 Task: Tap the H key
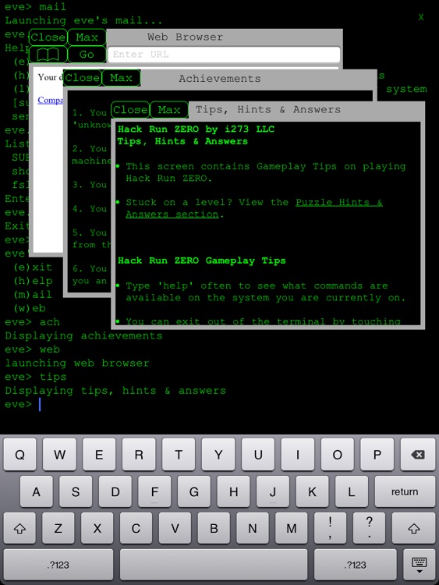coord(233,491)
